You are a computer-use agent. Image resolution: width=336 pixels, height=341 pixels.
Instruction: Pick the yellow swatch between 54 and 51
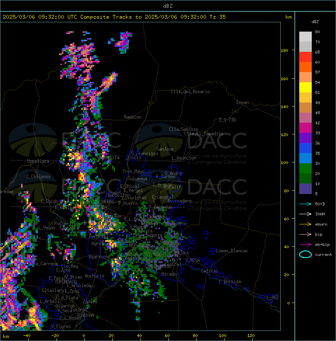point(305,87)
